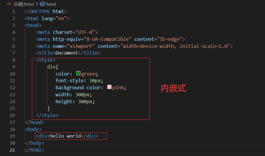Click line number 21 in gutter

point(12,150)
